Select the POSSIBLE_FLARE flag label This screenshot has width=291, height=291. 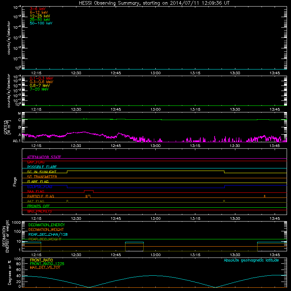click(x=42, y=167)
